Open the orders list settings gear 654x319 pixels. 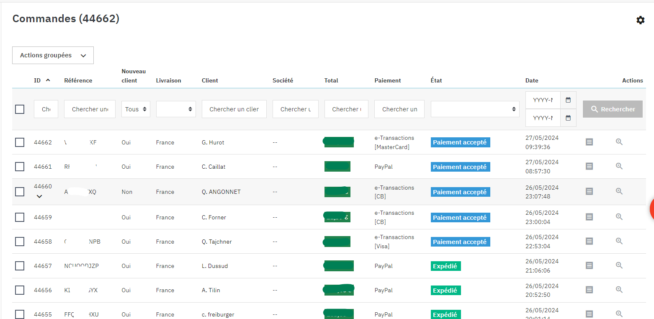640,20
